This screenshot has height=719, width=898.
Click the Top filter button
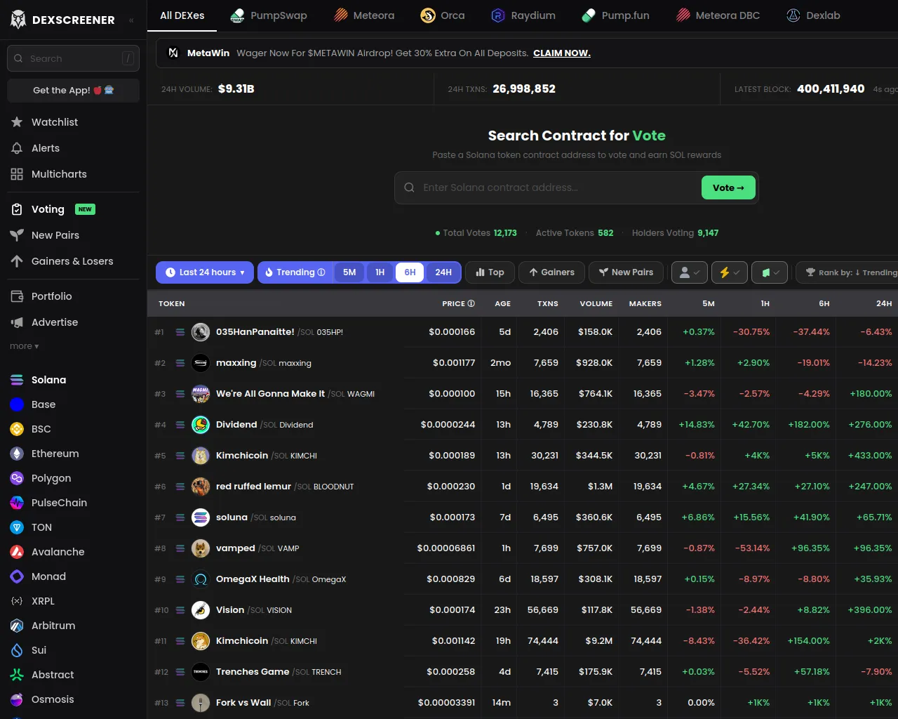490,272
